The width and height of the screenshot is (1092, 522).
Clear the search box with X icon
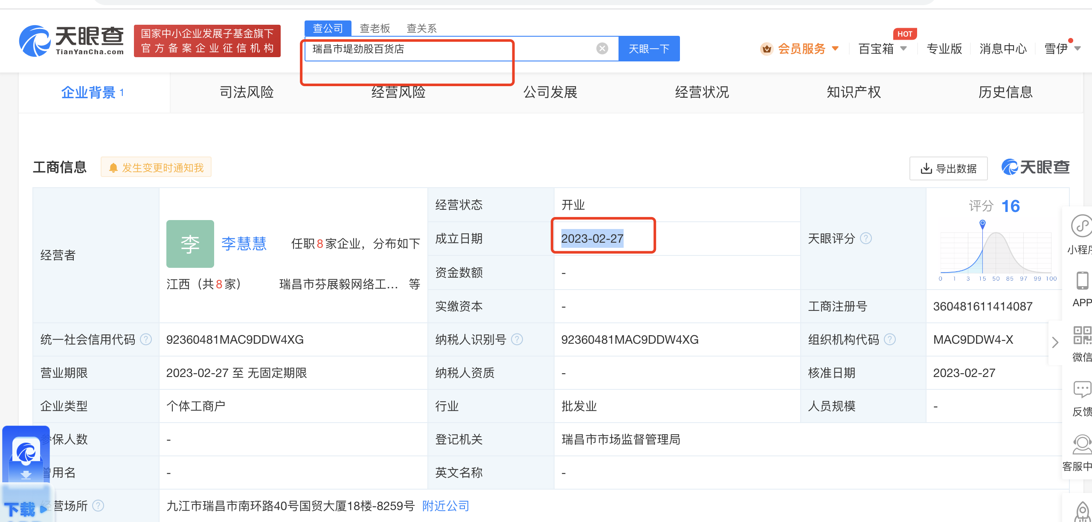602,49
